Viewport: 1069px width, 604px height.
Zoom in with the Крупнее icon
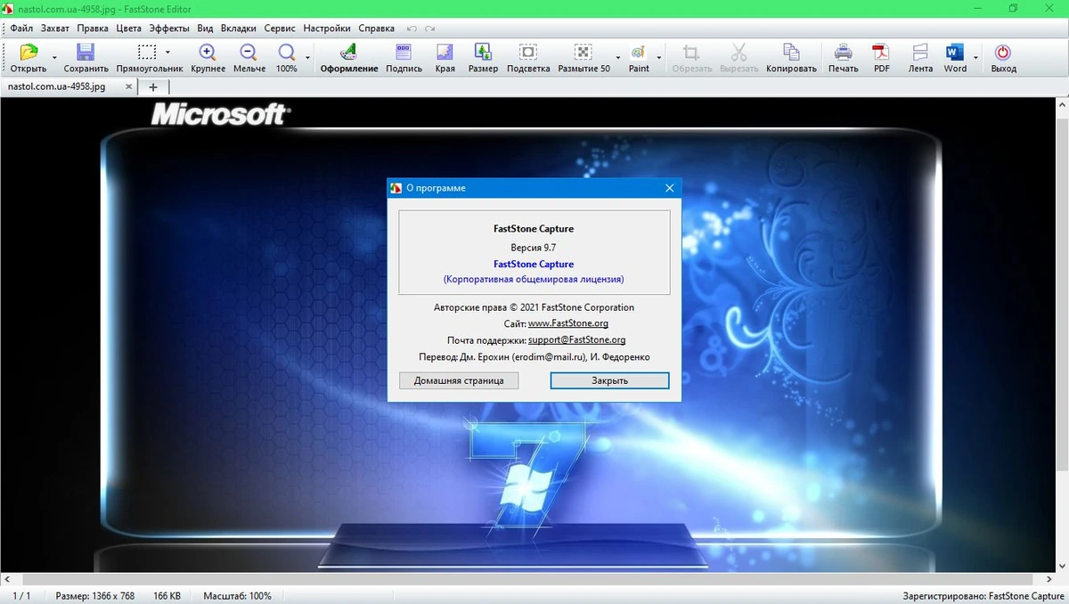208,53
